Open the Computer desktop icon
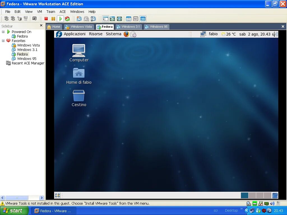 (x=79, y=53)
